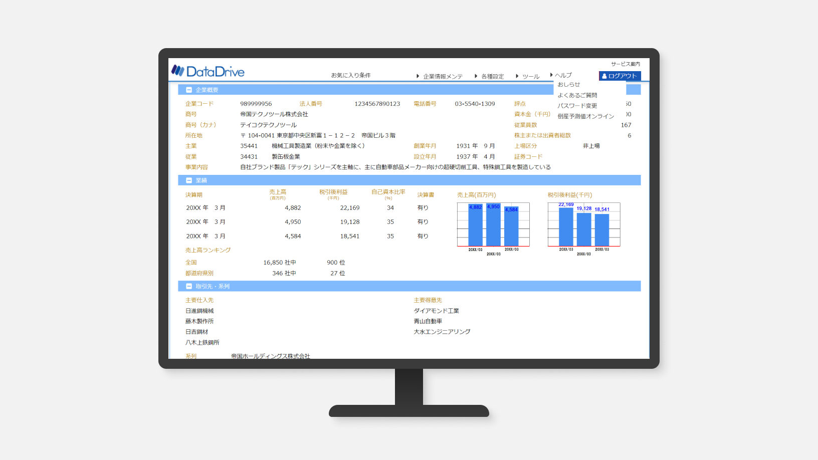Viewport: 818px width, 460px height.
Task: Open the サービス案内 link
Action: point(625,64)
